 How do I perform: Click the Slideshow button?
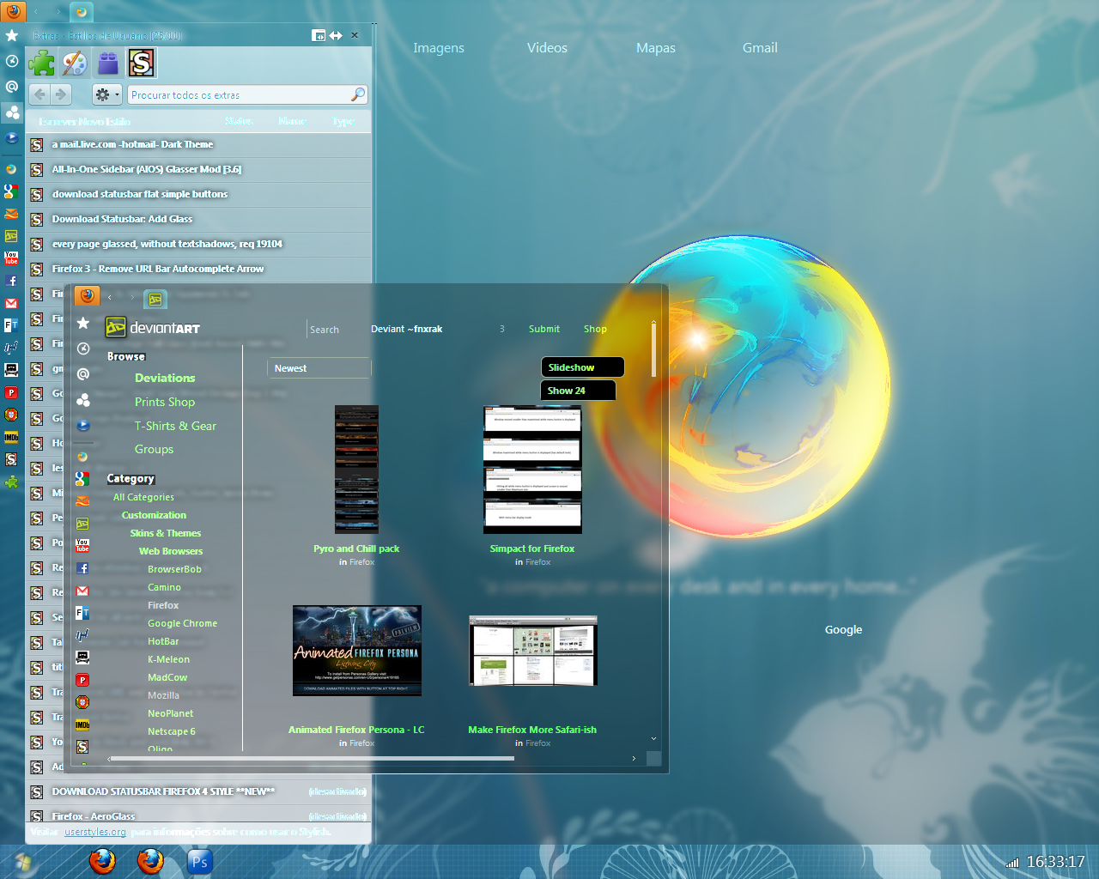pos(582,367)
